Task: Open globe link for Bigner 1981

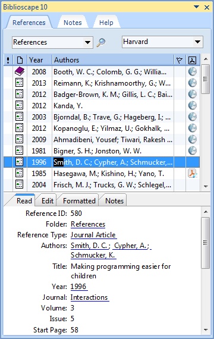Action: point(193,150)
